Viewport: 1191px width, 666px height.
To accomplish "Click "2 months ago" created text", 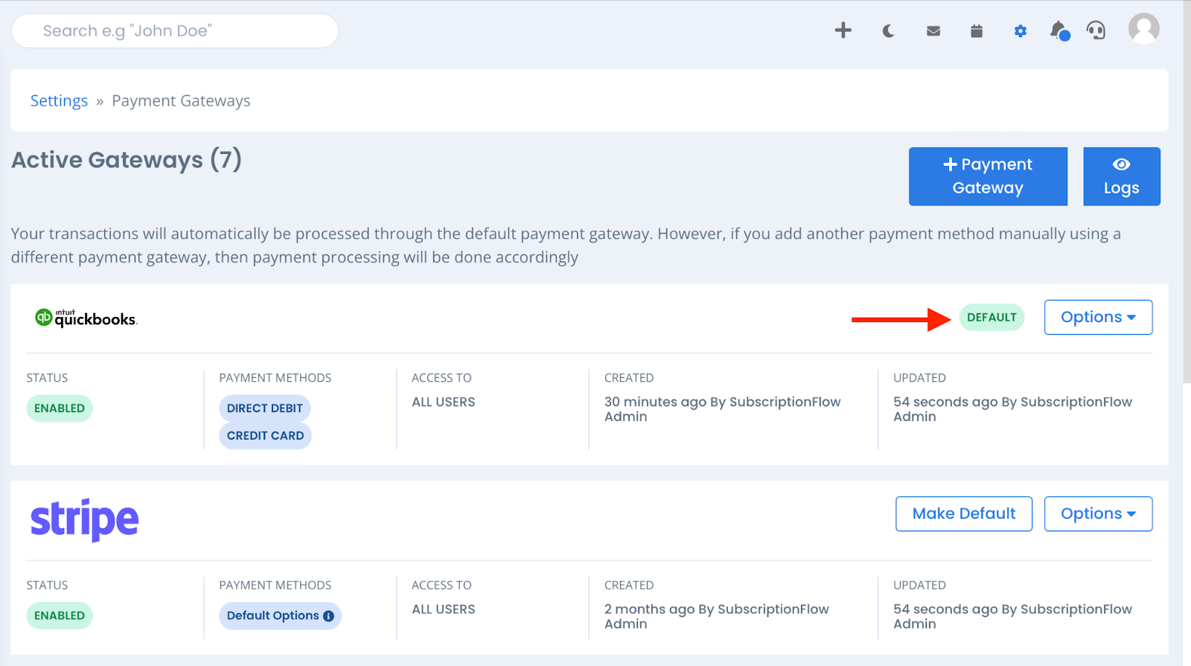I will point(650,609).
